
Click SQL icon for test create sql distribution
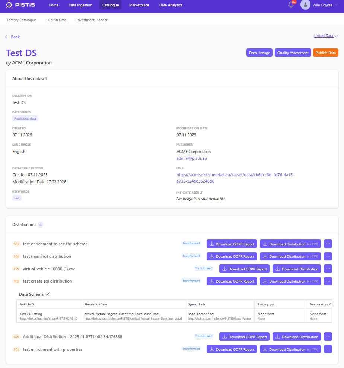coord(16,281)
